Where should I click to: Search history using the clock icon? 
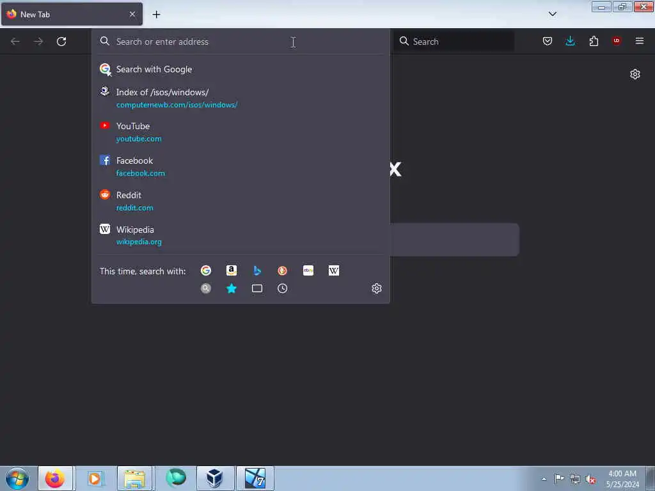click(282, 288)
